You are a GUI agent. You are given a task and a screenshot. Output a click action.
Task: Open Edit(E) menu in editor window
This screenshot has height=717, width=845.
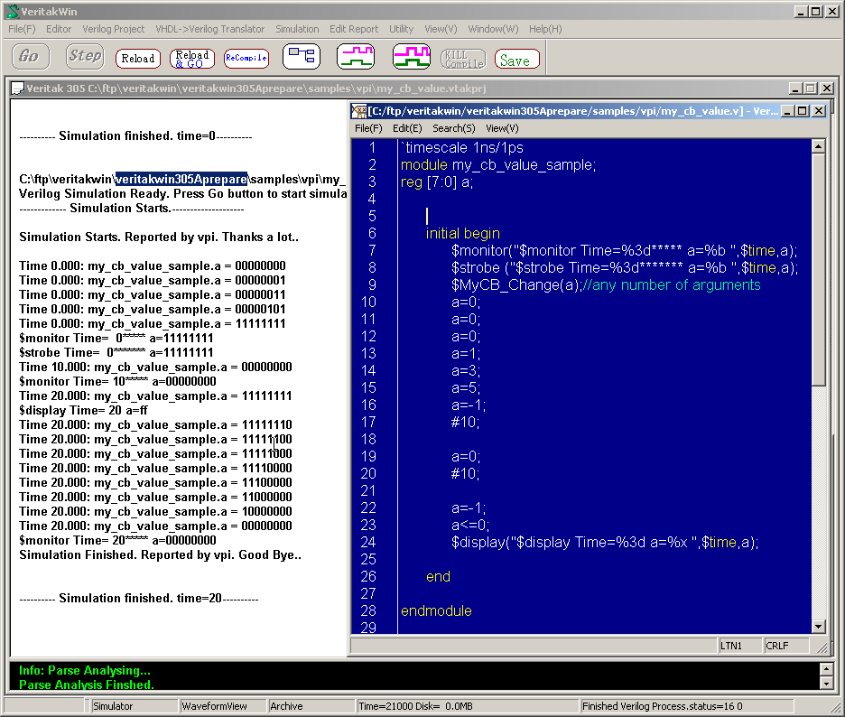click(407, 128)
